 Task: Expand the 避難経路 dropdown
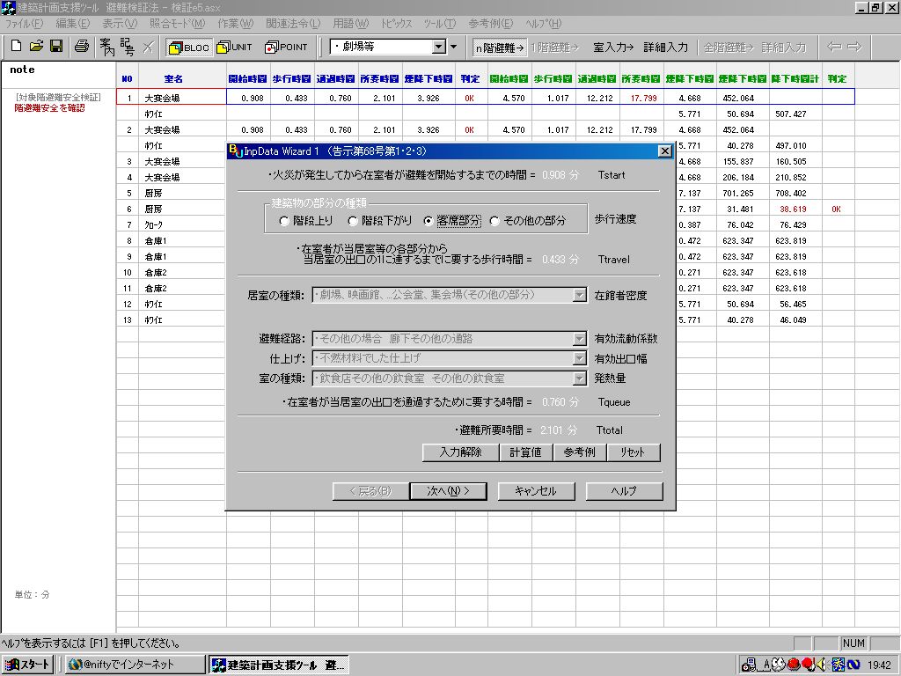coord(579,339)
